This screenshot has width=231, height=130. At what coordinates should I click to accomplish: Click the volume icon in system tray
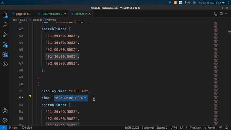[x=189, y=3]
